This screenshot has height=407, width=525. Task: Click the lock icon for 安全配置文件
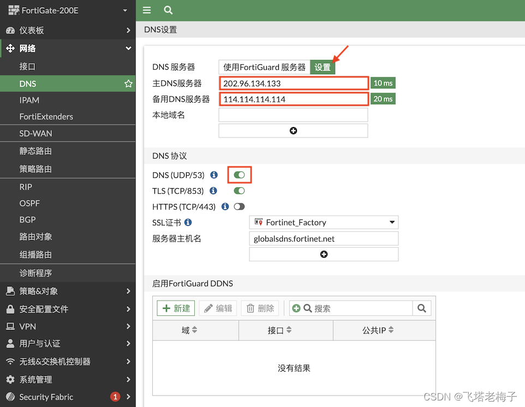coord(10,309)
